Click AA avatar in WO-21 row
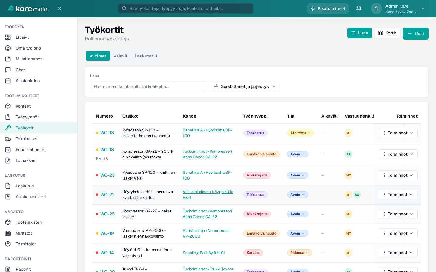The width and height of the screenshot is (436, 272). [357, 195]
